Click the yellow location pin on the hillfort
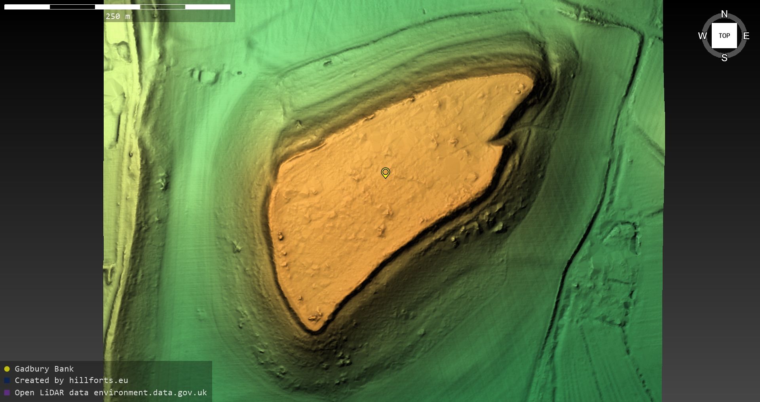This screenshot has height=402, width=760. point(385,172)
